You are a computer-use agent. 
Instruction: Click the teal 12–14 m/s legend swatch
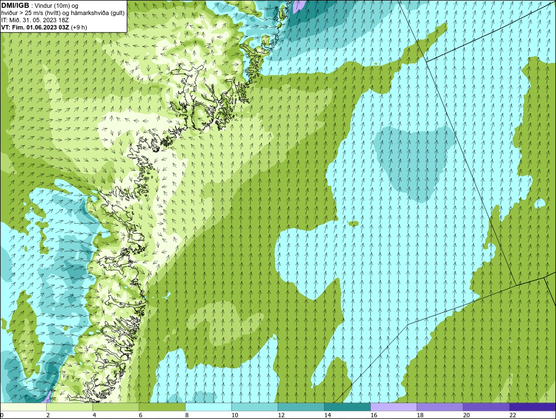pos(301,407)
